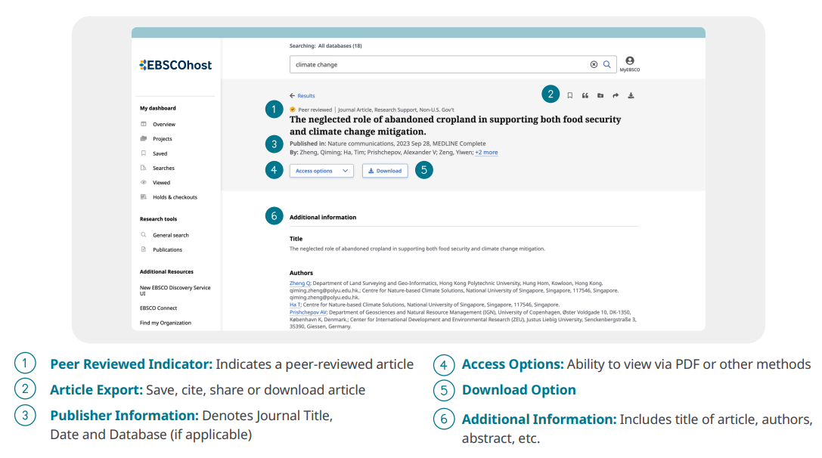Click the Projects folder sidebar icon

[x=144, y=139]
